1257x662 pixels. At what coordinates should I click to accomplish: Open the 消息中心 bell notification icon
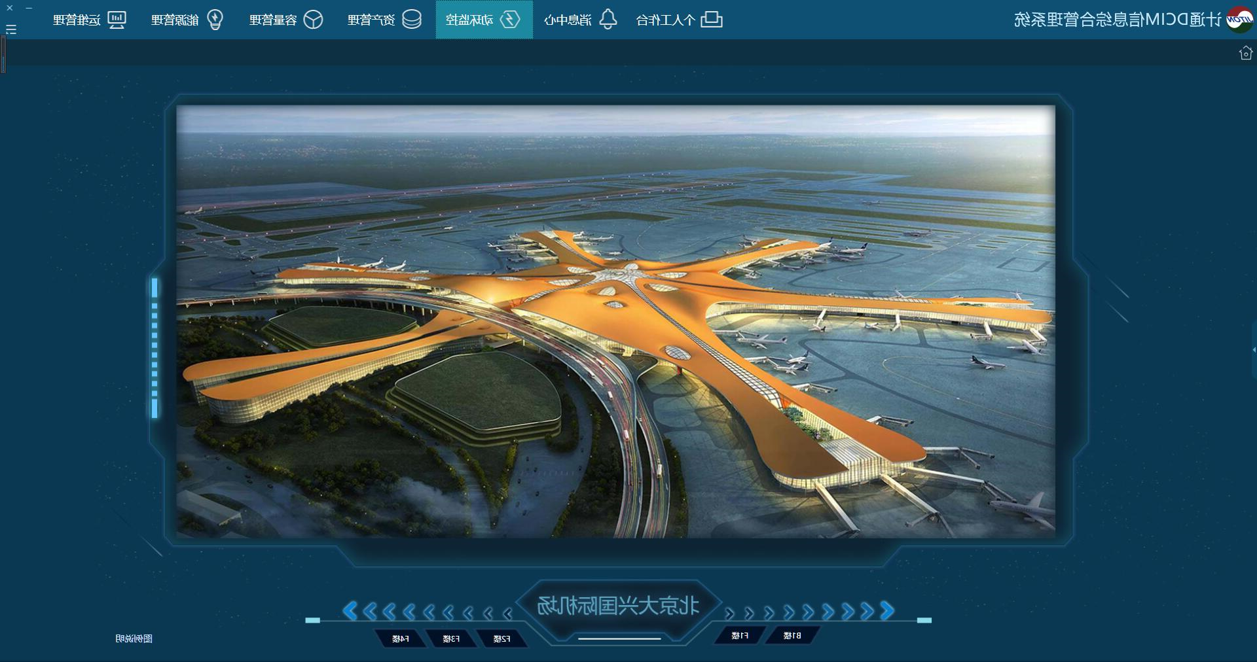coord(608,20)
